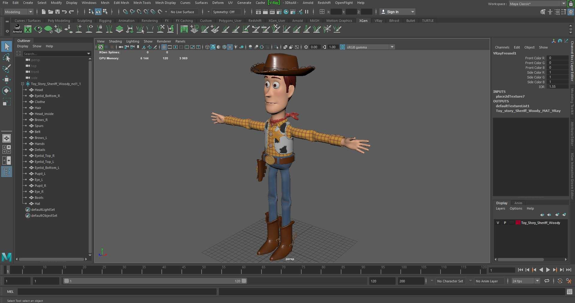Click the IPR render icon
Screen dimensions: 575x303
pyautogui.click(x=272, y=12)
